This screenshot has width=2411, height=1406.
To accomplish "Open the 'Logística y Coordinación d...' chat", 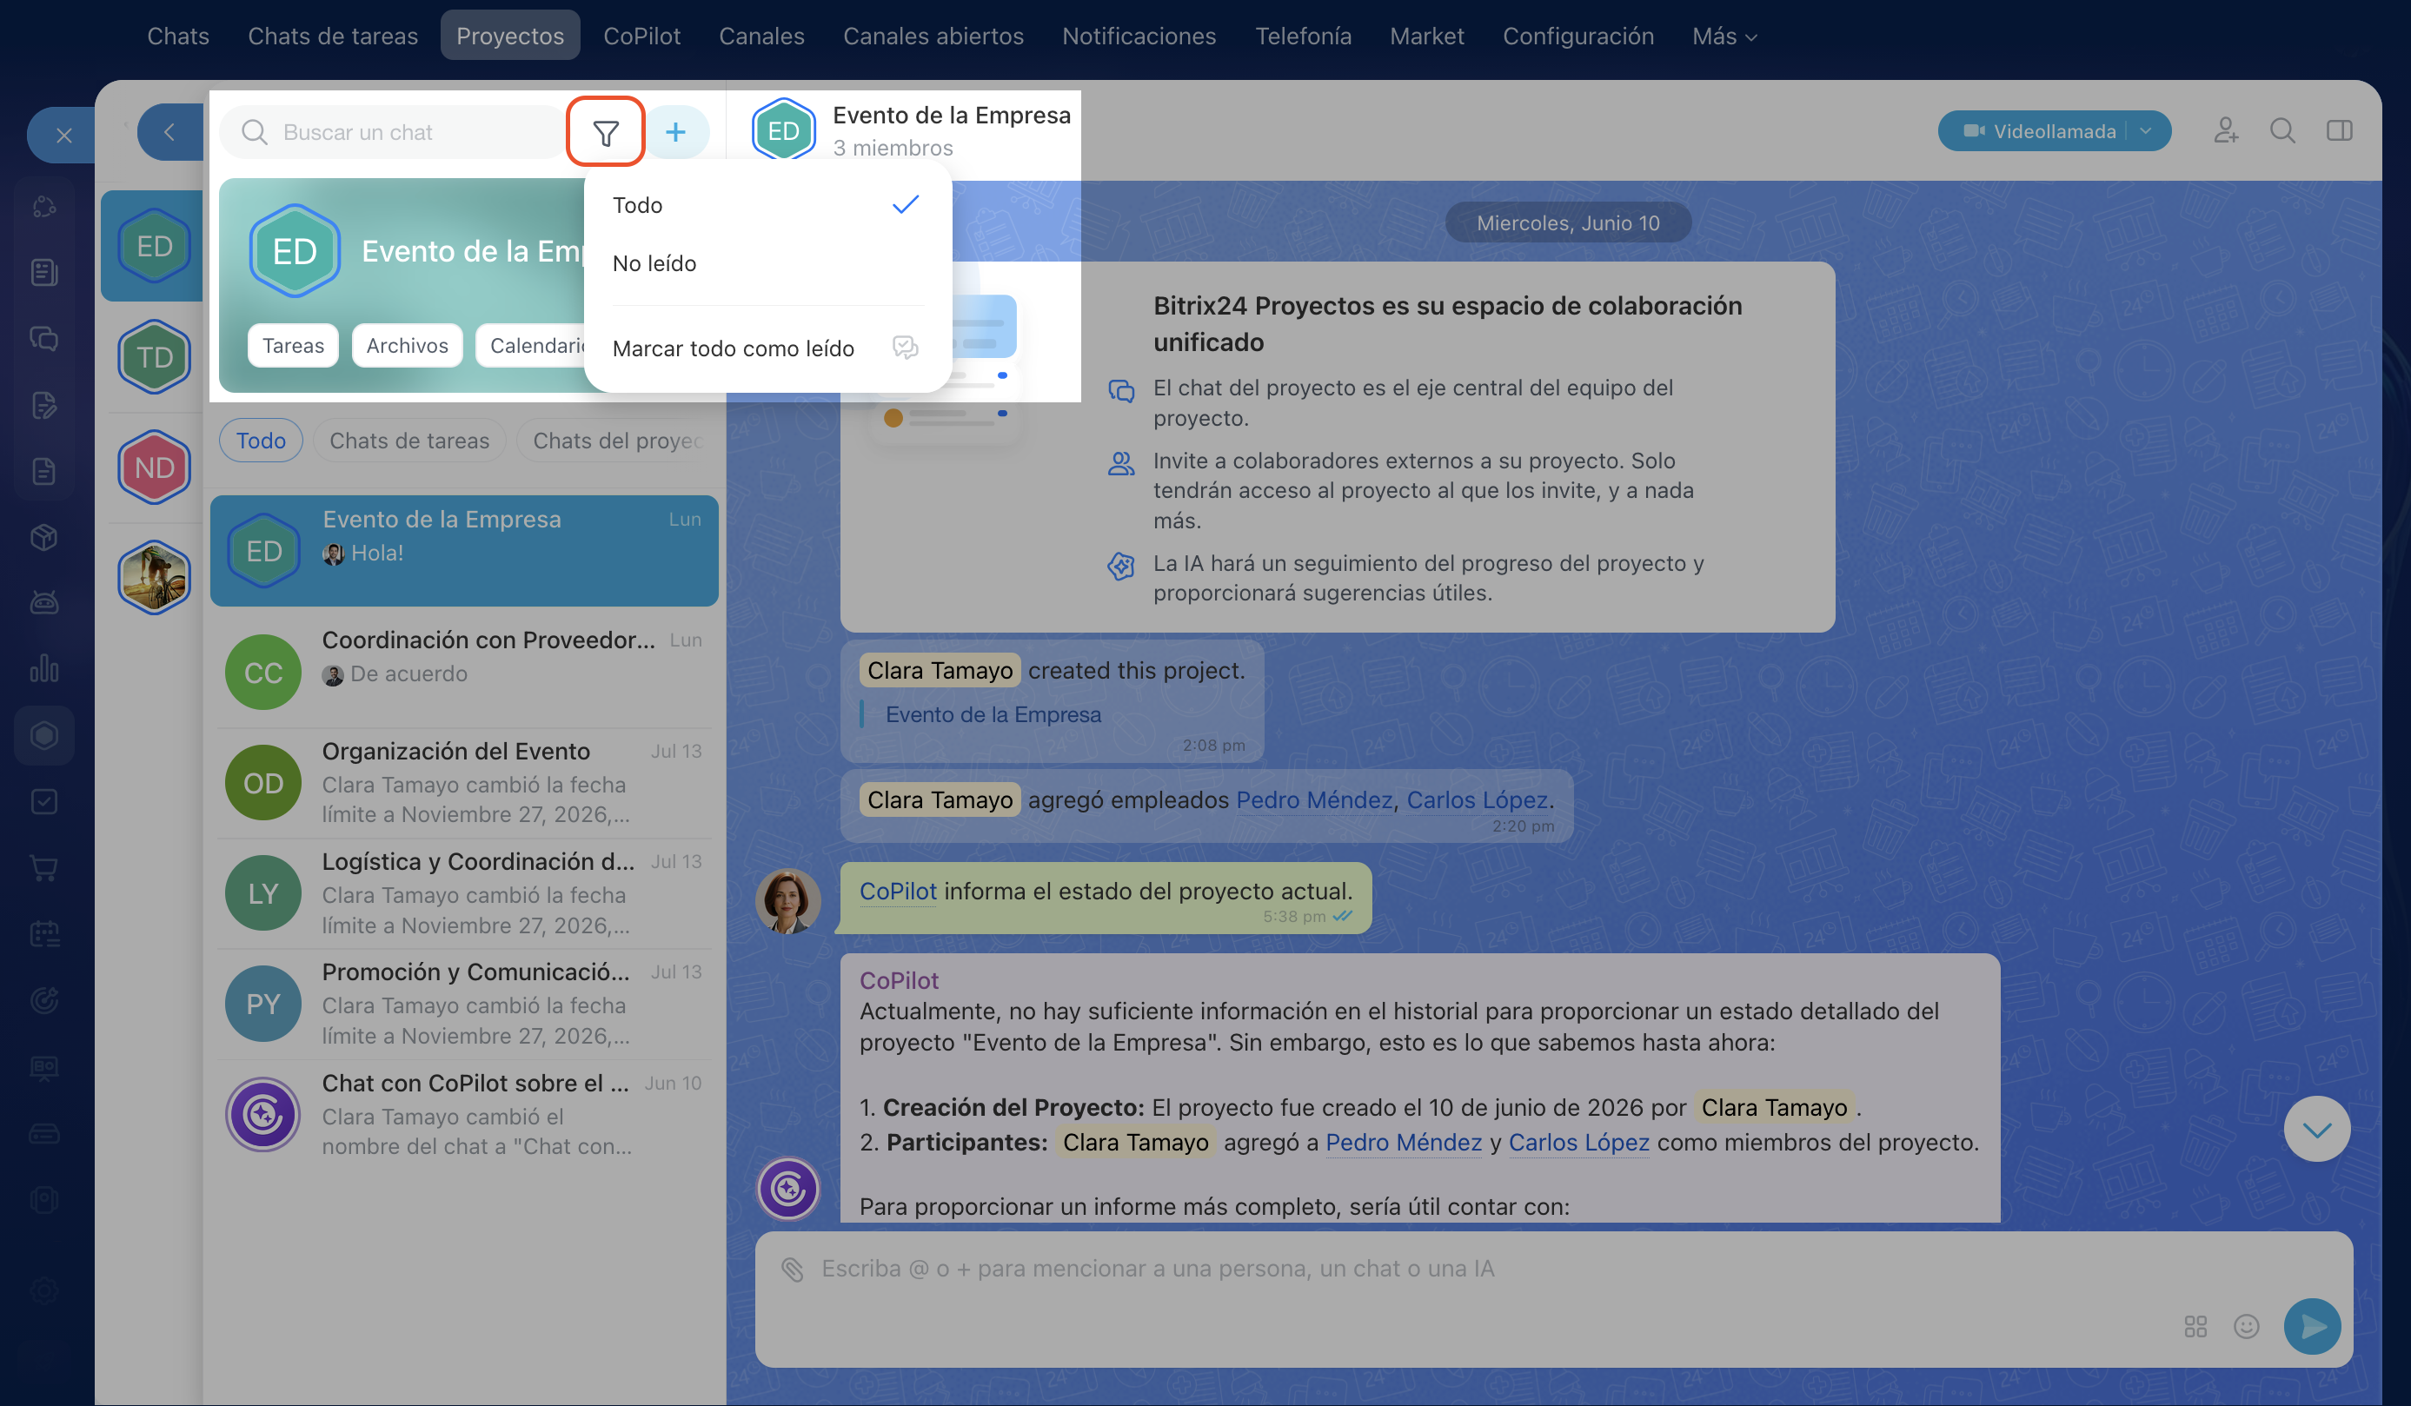I will click(464, 893).
